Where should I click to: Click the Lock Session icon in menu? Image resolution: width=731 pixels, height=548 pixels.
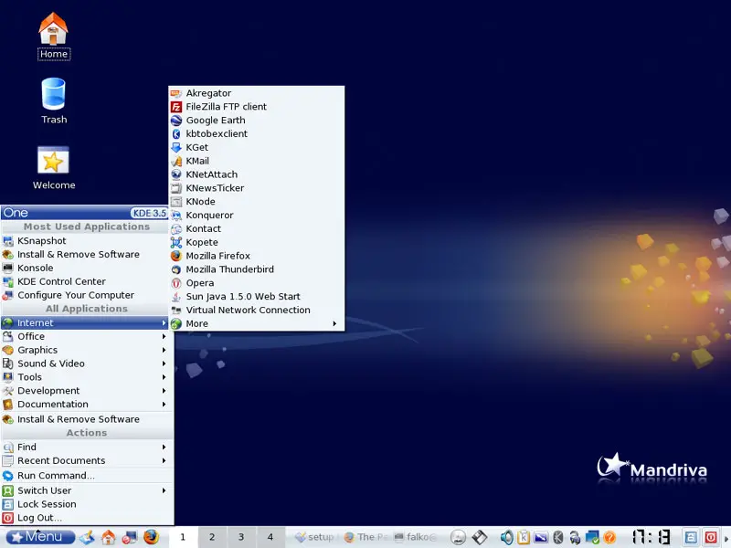(8, 504)
